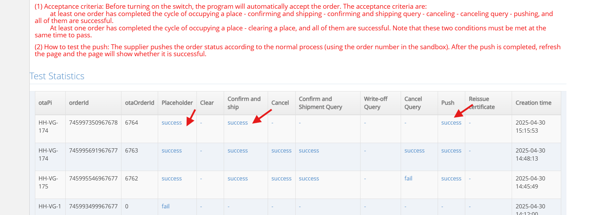This screenshot has width=608, height=215.
Task: Open Confirm and ship success for order 6762
Action: pyautogui.click(x=237, y=179)
